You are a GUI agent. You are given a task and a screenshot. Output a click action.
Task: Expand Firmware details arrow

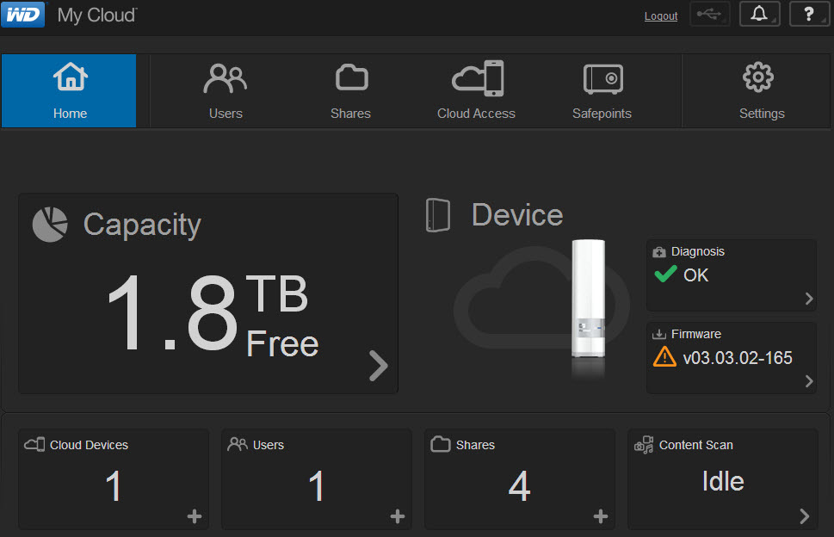pos(809,381)
